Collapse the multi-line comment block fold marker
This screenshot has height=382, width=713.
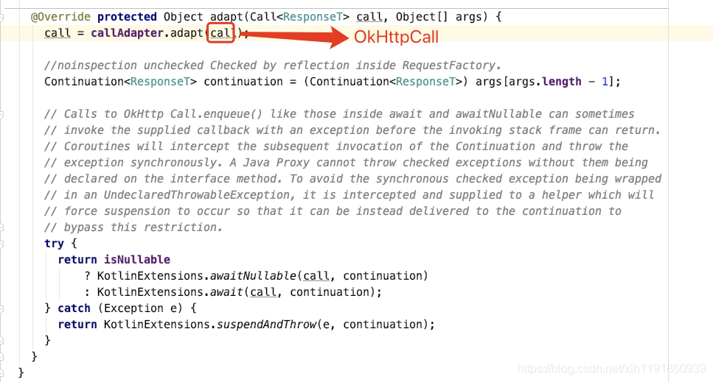pyautogui.click(x=1, y=114)
